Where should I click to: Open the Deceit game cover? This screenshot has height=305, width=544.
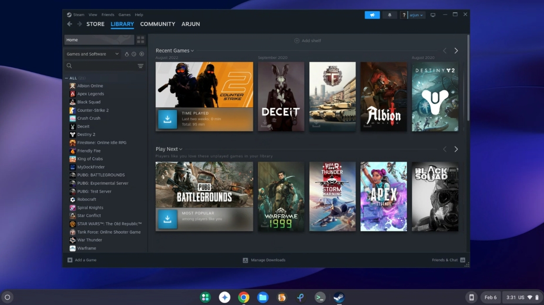(281, 96)
